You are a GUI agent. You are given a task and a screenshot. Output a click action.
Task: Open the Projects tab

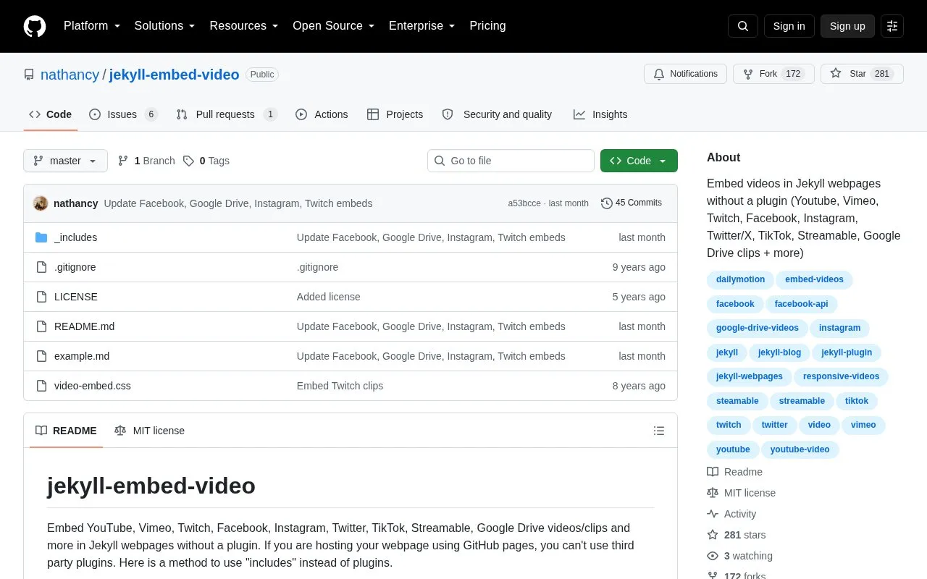point(395,114)
